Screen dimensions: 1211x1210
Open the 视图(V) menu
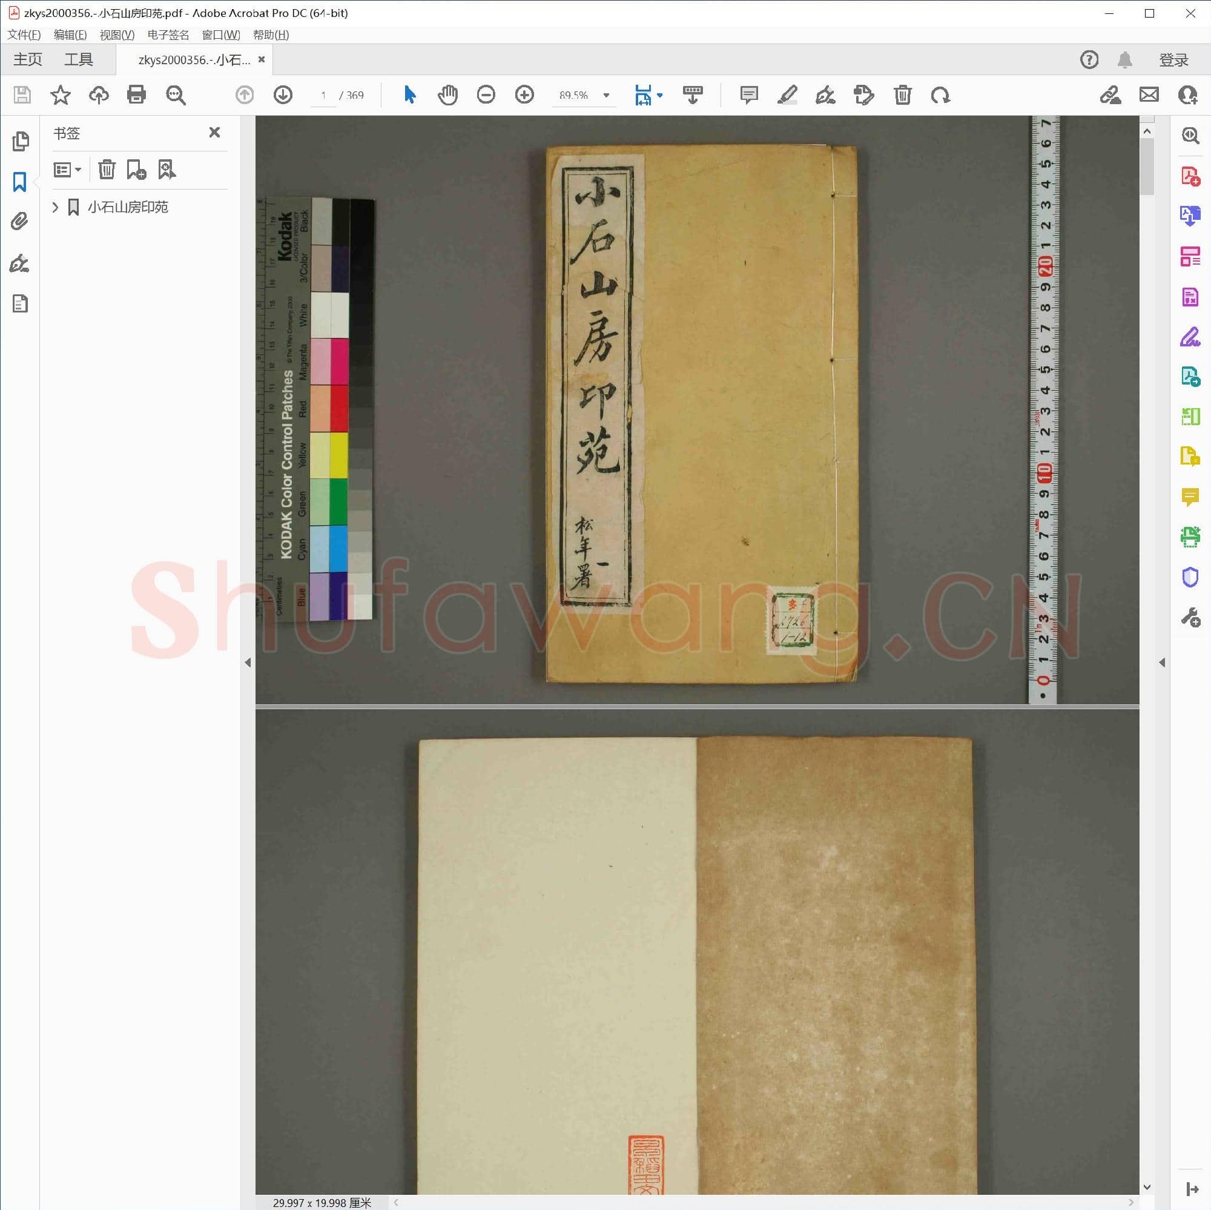117,35
